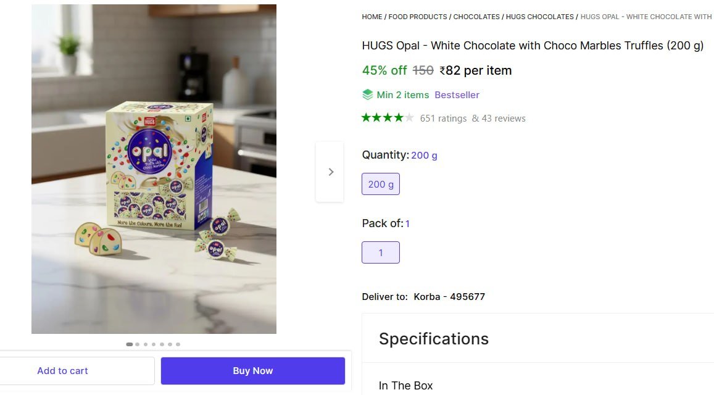Select the "200 g" quantity option chip
The image size is (714, 395).
click(x=380, y=184)
